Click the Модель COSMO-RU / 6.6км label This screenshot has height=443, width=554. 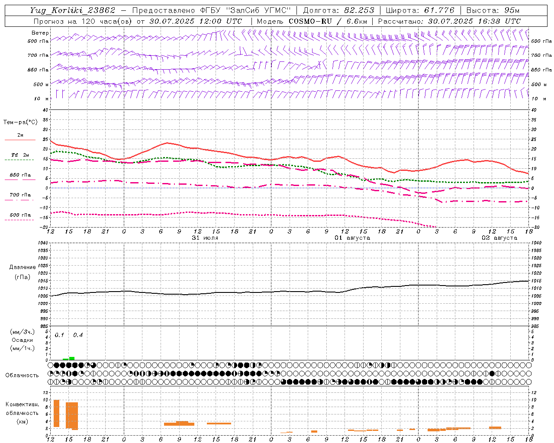[312, 21]
